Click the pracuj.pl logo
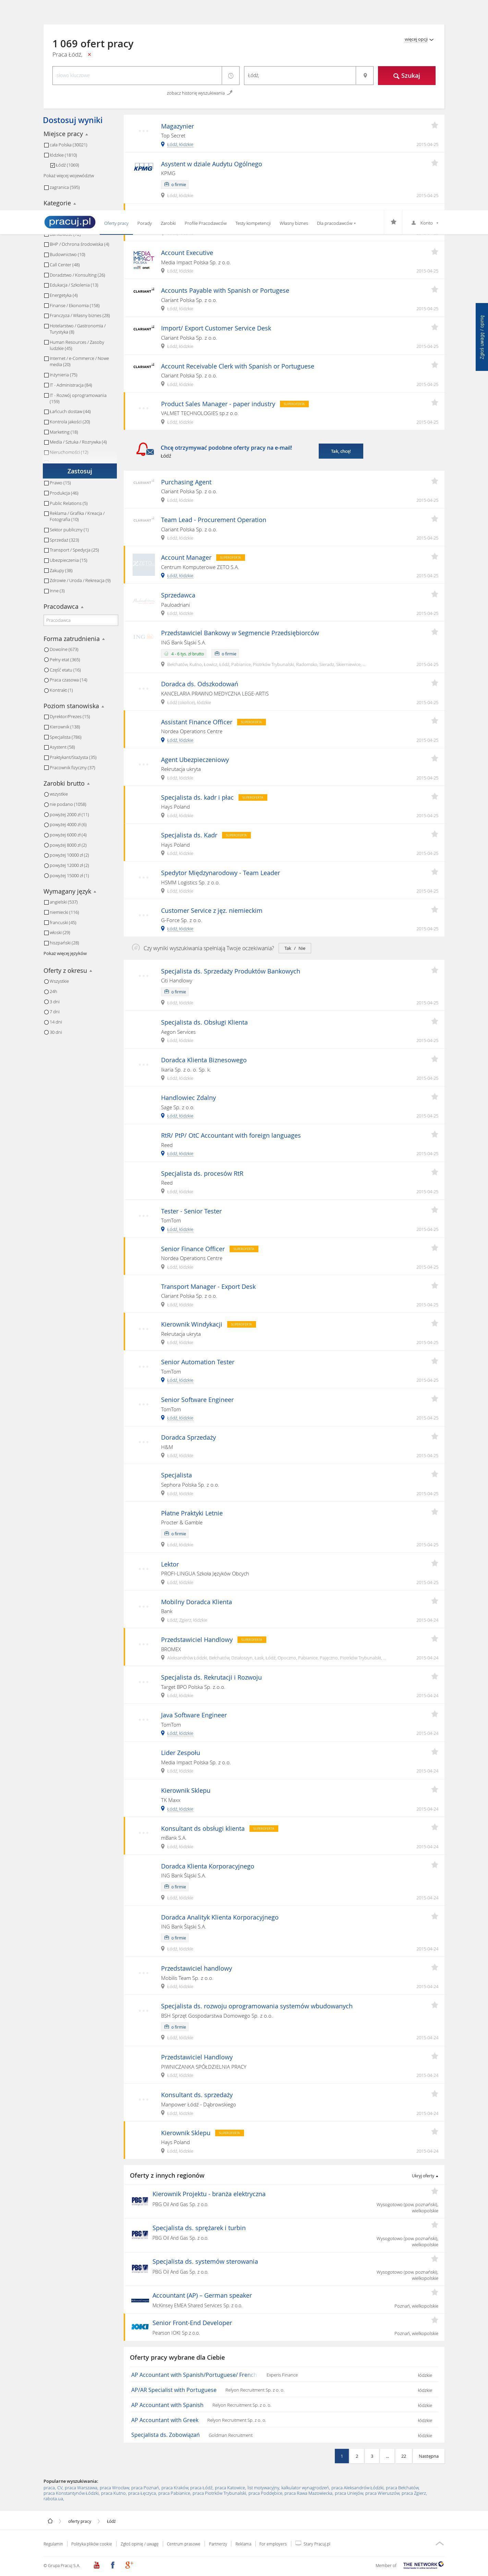The width and height of the screenshot is (488, 2576). pyautogui.click(x=70, y=222)
